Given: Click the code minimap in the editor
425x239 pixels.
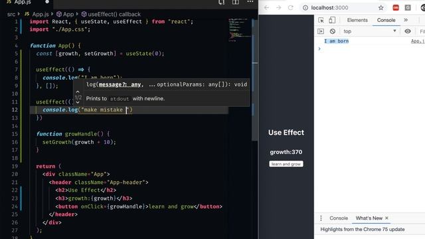Looking at the screenshot, I should (x=239, y=30).
